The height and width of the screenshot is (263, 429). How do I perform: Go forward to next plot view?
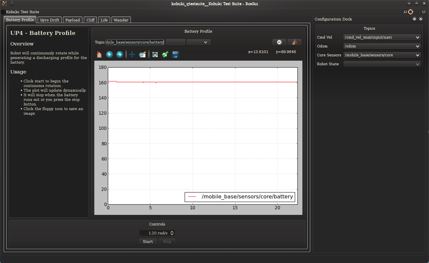[x=120, y=54]
